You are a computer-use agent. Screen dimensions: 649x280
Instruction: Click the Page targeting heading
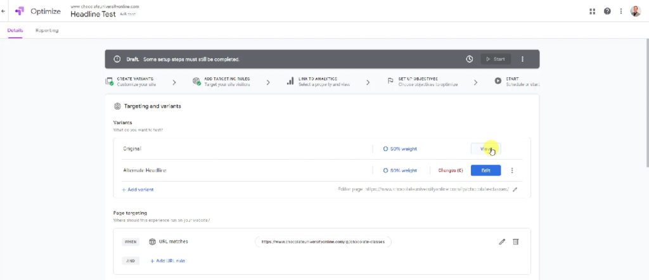point(130,213)
